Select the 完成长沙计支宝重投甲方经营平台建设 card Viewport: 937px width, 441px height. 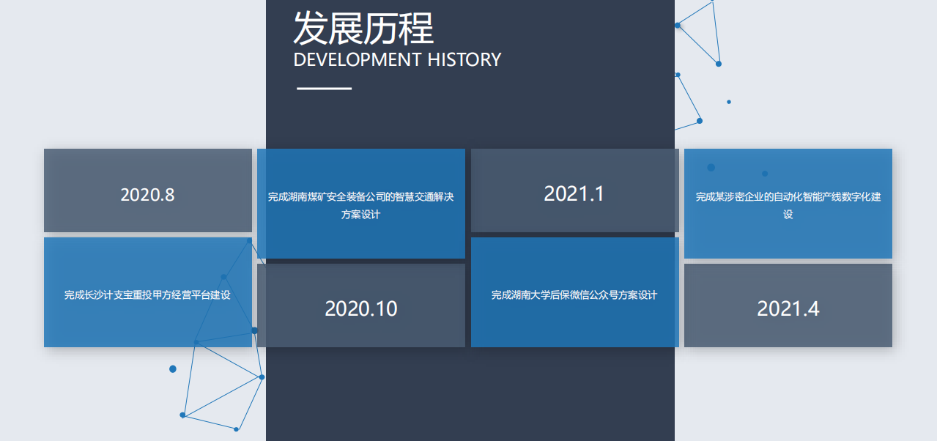(x=147, y=293)
